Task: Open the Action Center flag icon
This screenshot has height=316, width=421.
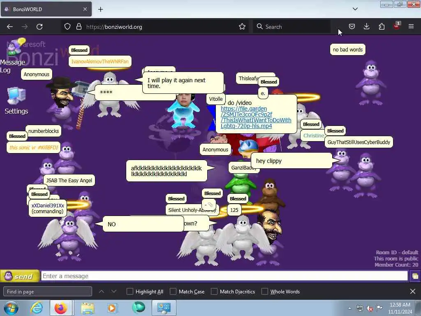Action: [379, 308]
